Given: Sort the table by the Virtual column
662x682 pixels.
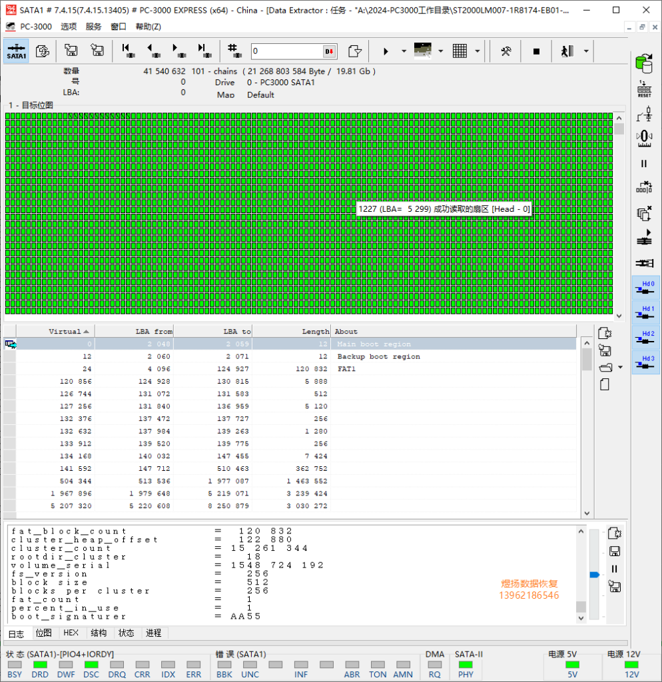Looking at the screenshot, I should click(56, 332).
